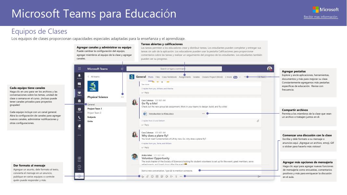Image resolution: width=347 pixels, height=195 pixels.
Task: Open the Apps store icon
Action: tap(79, 159)
